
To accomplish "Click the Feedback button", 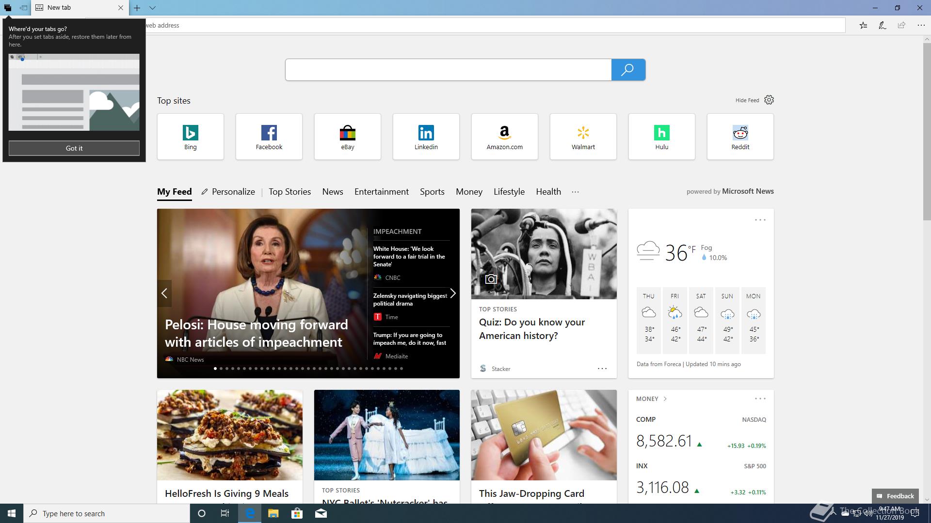I will [895, 496].
